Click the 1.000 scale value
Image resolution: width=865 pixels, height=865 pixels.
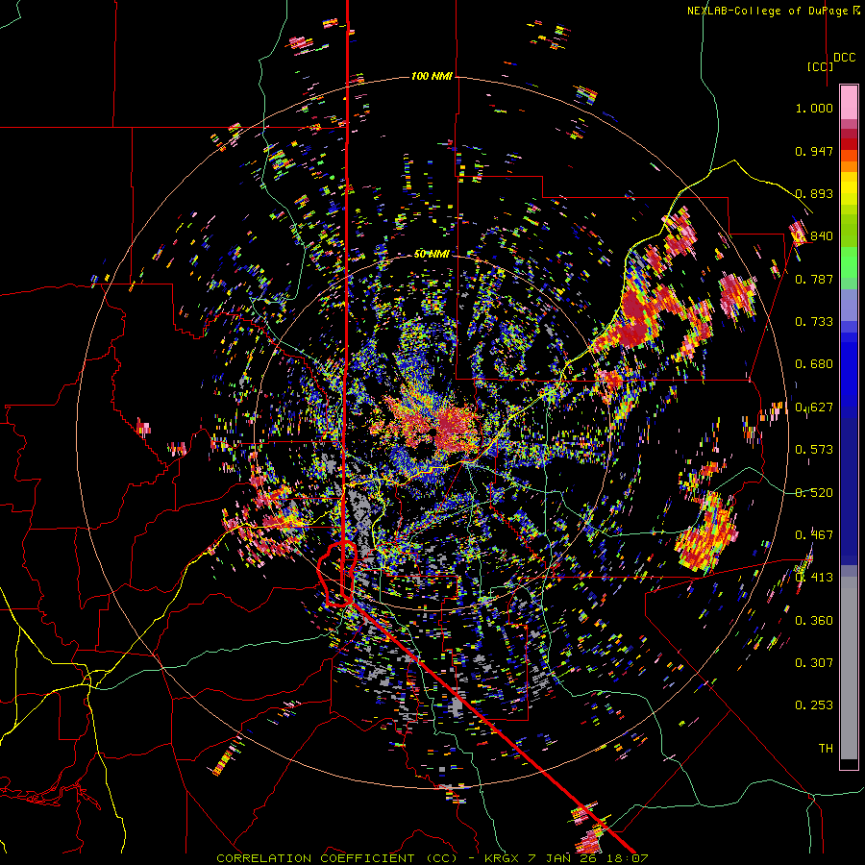click(x=814, y=108)
